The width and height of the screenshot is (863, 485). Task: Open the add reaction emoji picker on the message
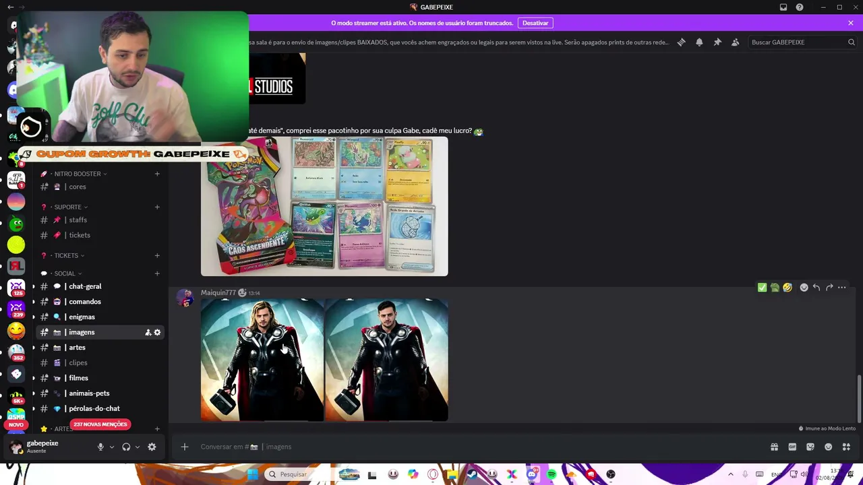click(804, 288)
